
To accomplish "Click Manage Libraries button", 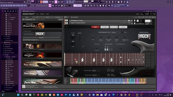I will point(29,20).
